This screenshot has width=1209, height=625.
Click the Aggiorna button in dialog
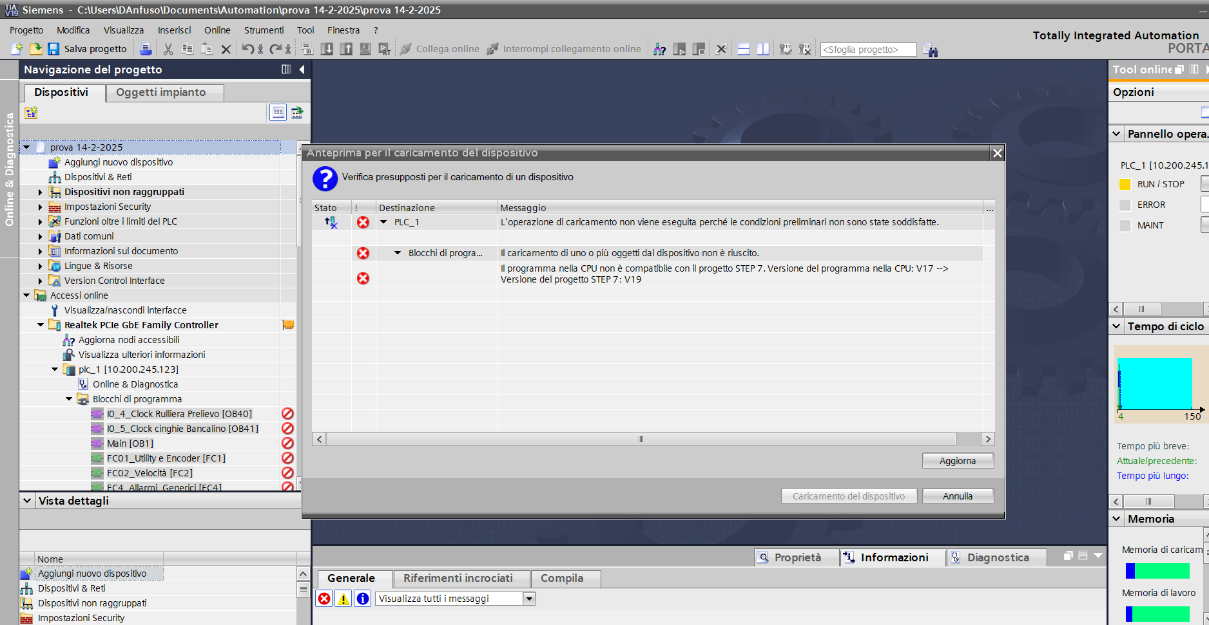[x=958, y=461]
